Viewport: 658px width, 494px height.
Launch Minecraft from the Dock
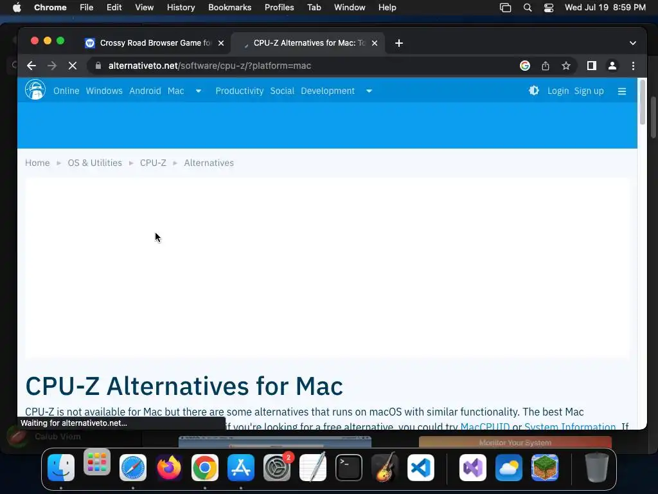pos(545,467)
